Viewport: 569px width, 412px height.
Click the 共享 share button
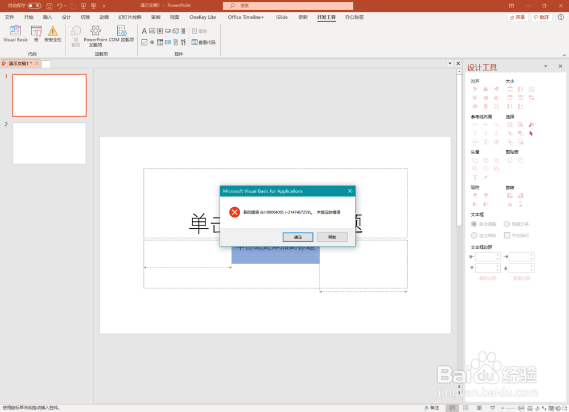pyautogui.click(x=517, y=17)
